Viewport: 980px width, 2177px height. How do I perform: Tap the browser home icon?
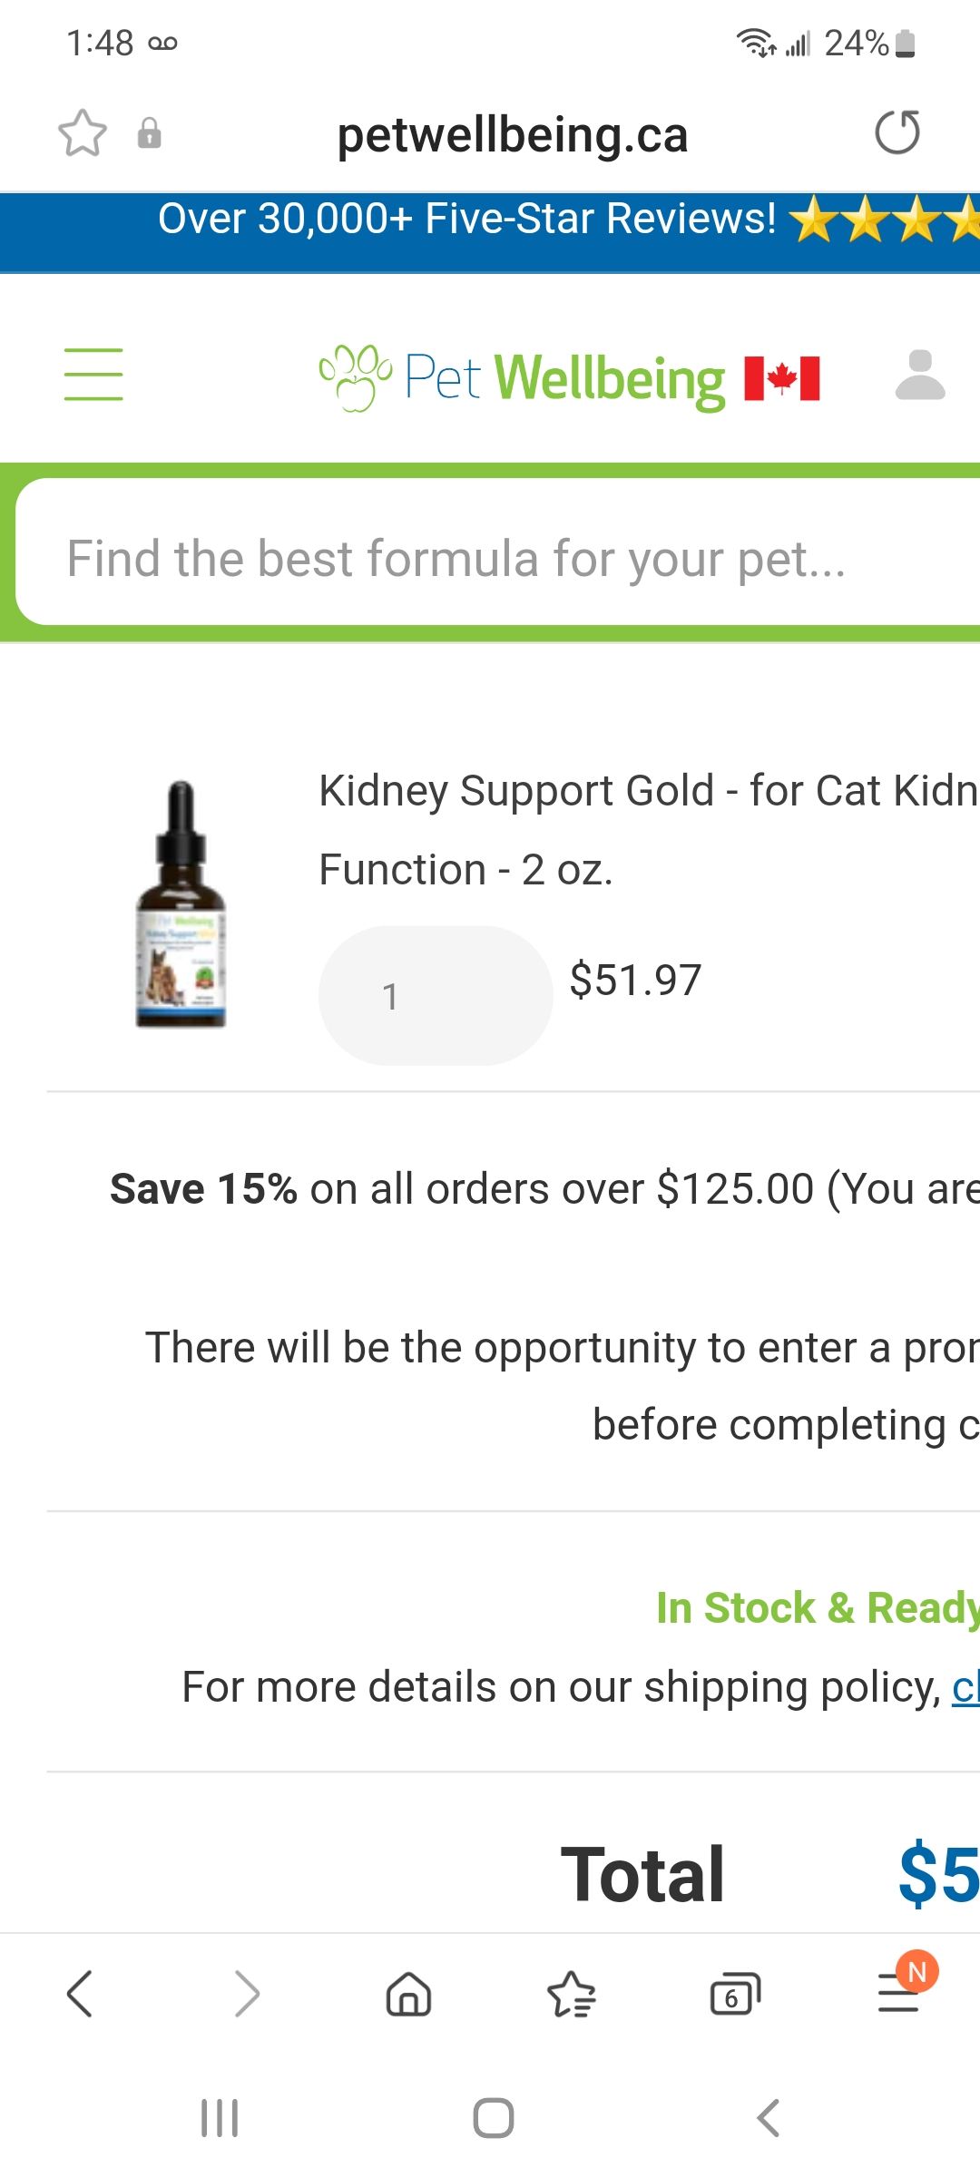[408, 1994]
